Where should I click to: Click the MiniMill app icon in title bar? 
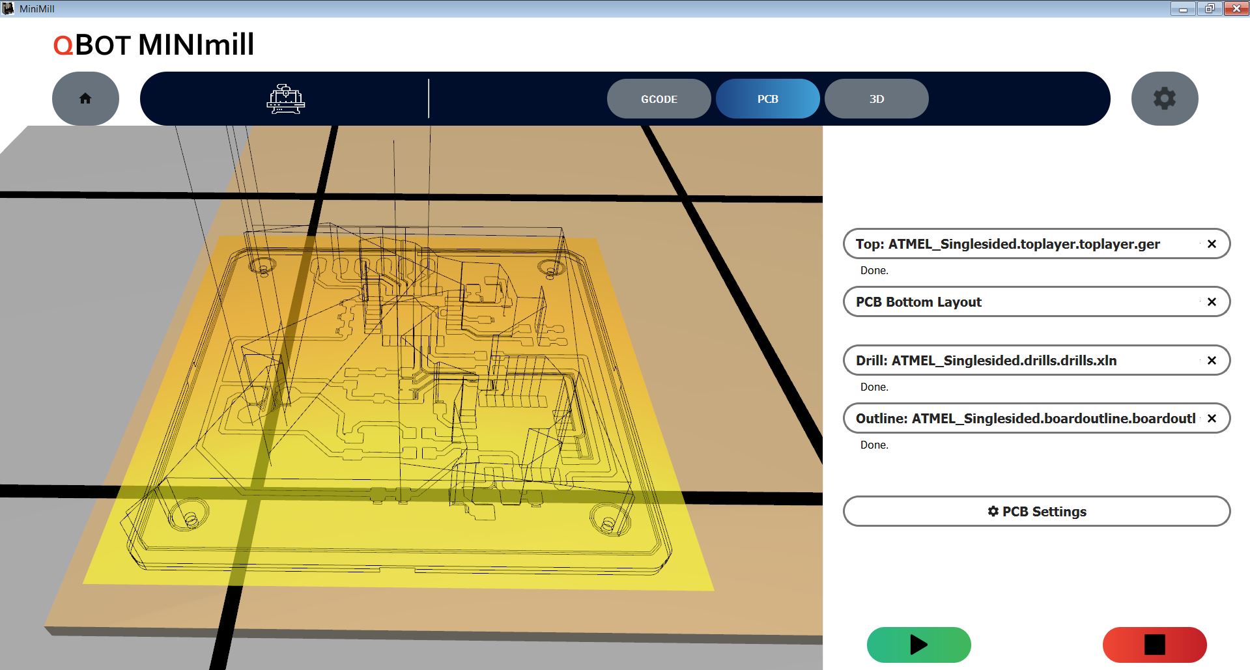pos(8,8)
